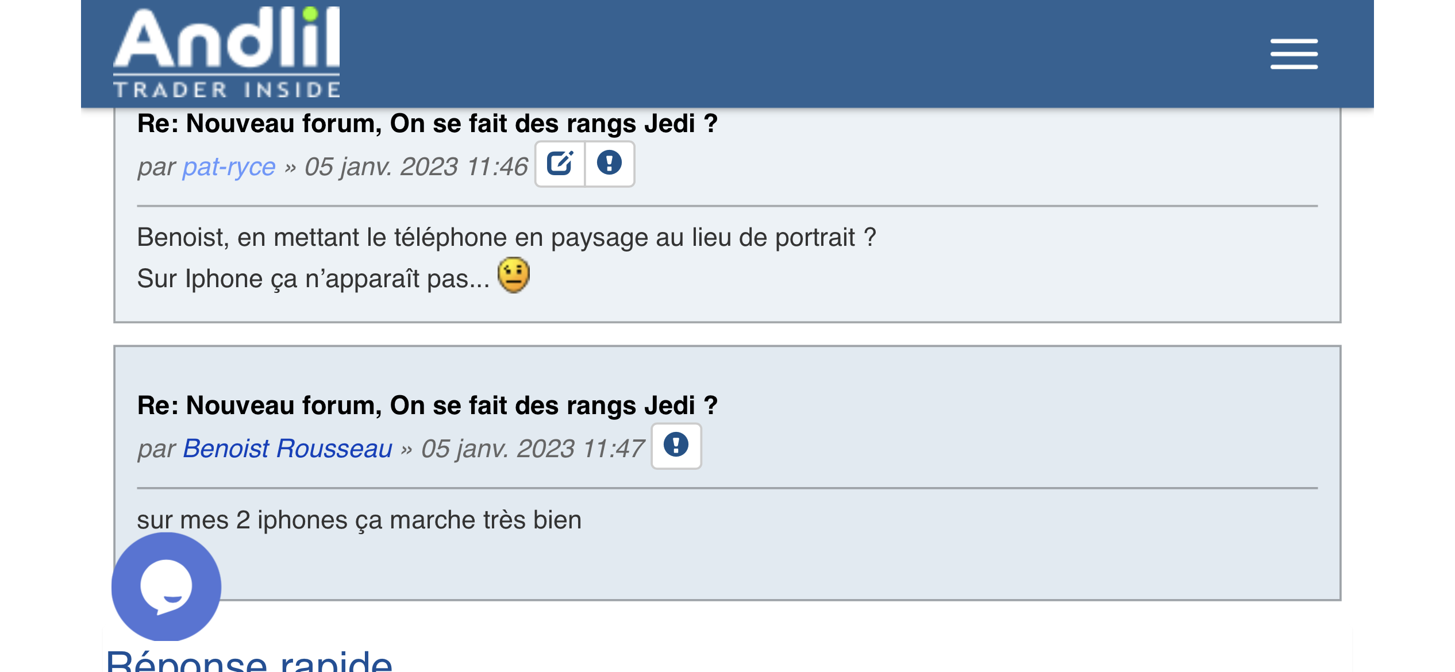The width and height of the screenshot is (1455, 672).
Task: Click the 05 janv. 2023 11:47 timestamp
Action: (x=533, y=449)
